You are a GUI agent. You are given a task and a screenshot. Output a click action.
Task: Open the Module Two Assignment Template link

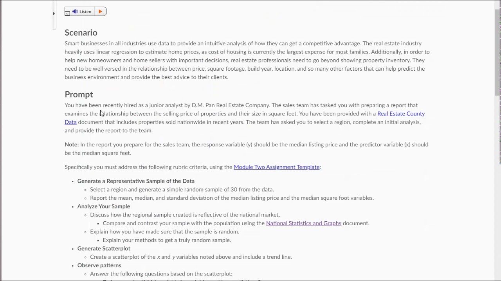tap(276, 167)
